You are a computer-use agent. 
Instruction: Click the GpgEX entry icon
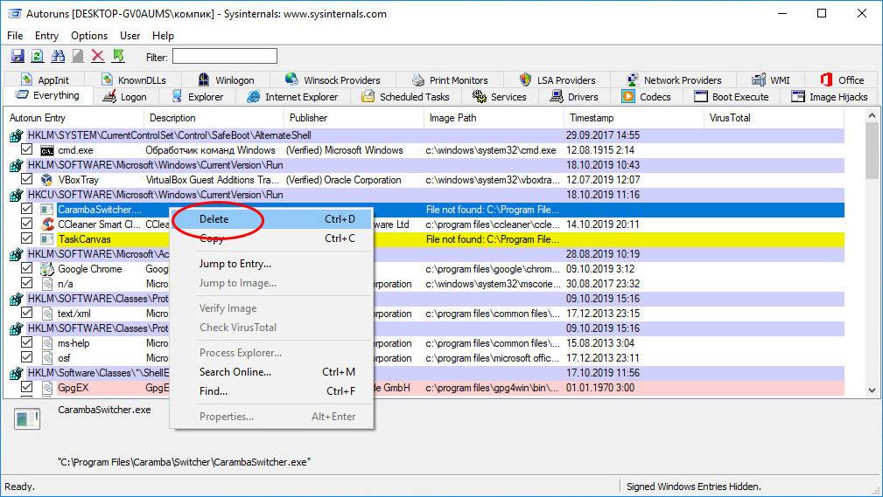tap(47, 388)
